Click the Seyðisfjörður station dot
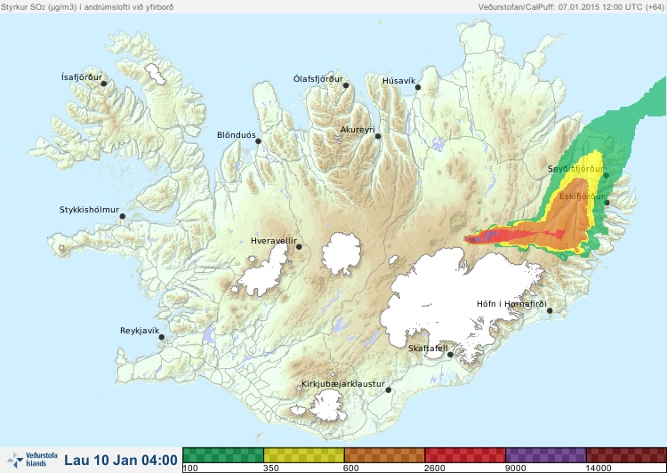Image resolution: width=667 pixels, height=473 pixels. [x=607, y=175]
